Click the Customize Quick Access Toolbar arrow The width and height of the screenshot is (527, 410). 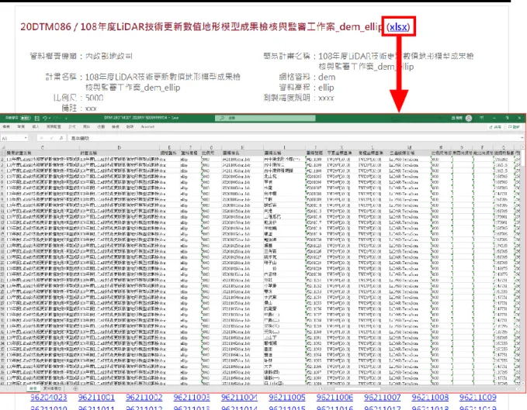[66, 118]
